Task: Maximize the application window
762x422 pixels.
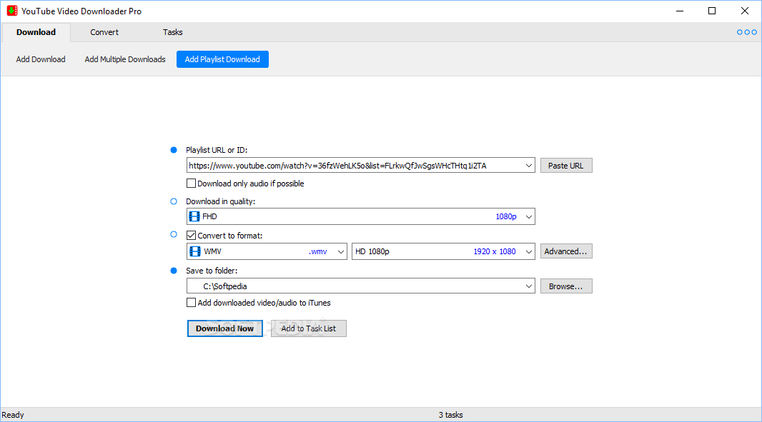Action: (712, 11)
